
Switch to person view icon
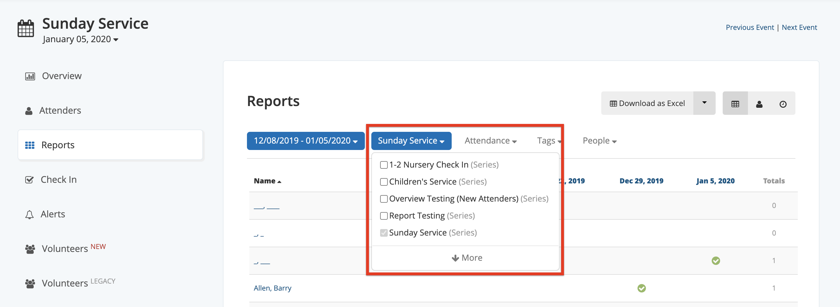pyautogui.click(x=759, y=104)
